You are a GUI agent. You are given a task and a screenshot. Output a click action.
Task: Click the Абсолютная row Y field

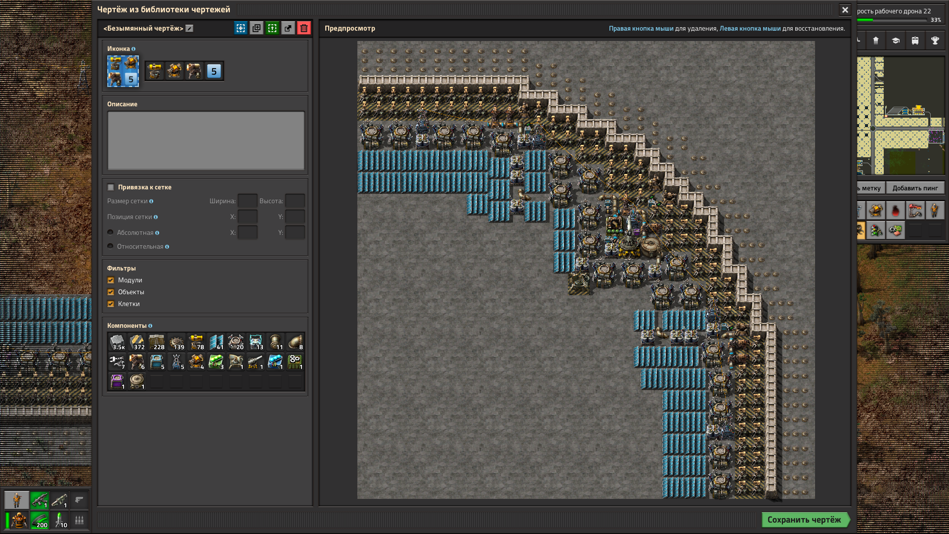click(x=295, y=233)
